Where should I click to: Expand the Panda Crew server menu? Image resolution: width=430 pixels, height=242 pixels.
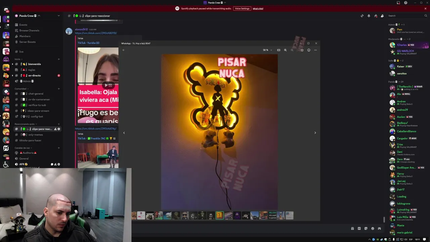click(x=58, y=16)
